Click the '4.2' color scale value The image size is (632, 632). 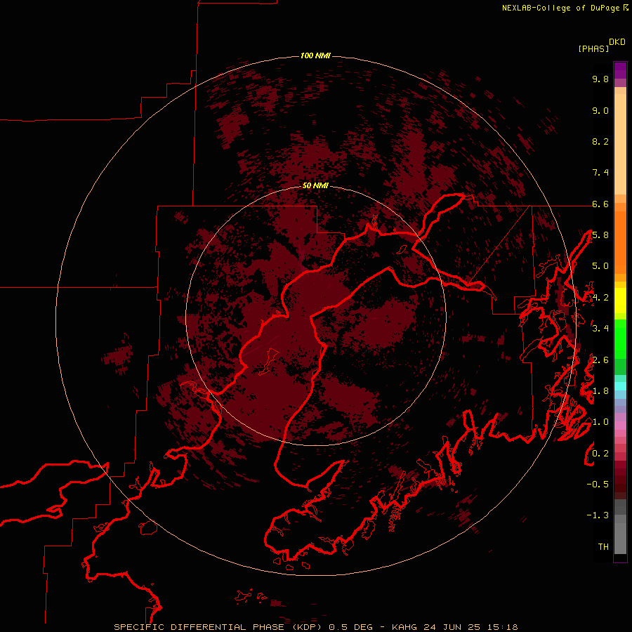click(x=600, y=298)
